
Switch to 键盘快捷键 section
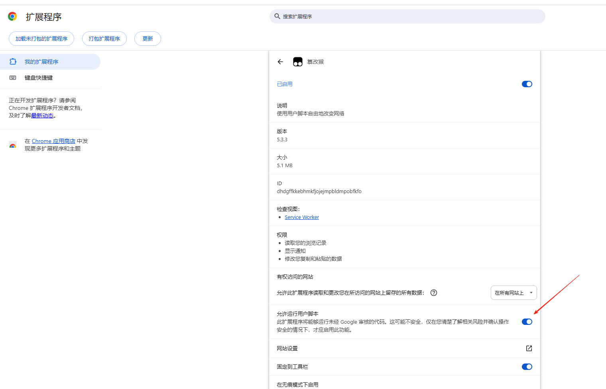pyautogui.click(x=38, y=78)
